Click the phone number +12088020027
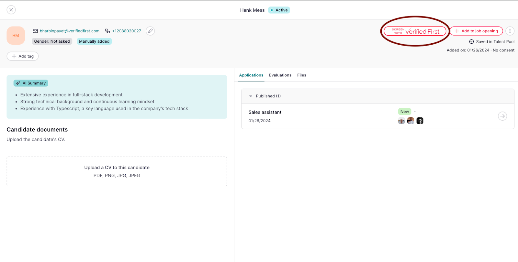The width and height of the screenshot is (518, 262). 127,31
